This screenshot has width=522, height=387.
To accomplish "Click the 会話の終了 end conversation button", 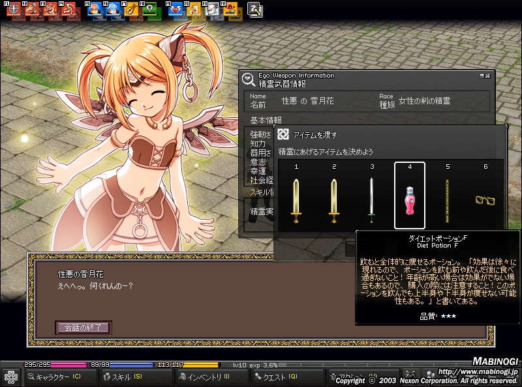I will click(84, 328).
